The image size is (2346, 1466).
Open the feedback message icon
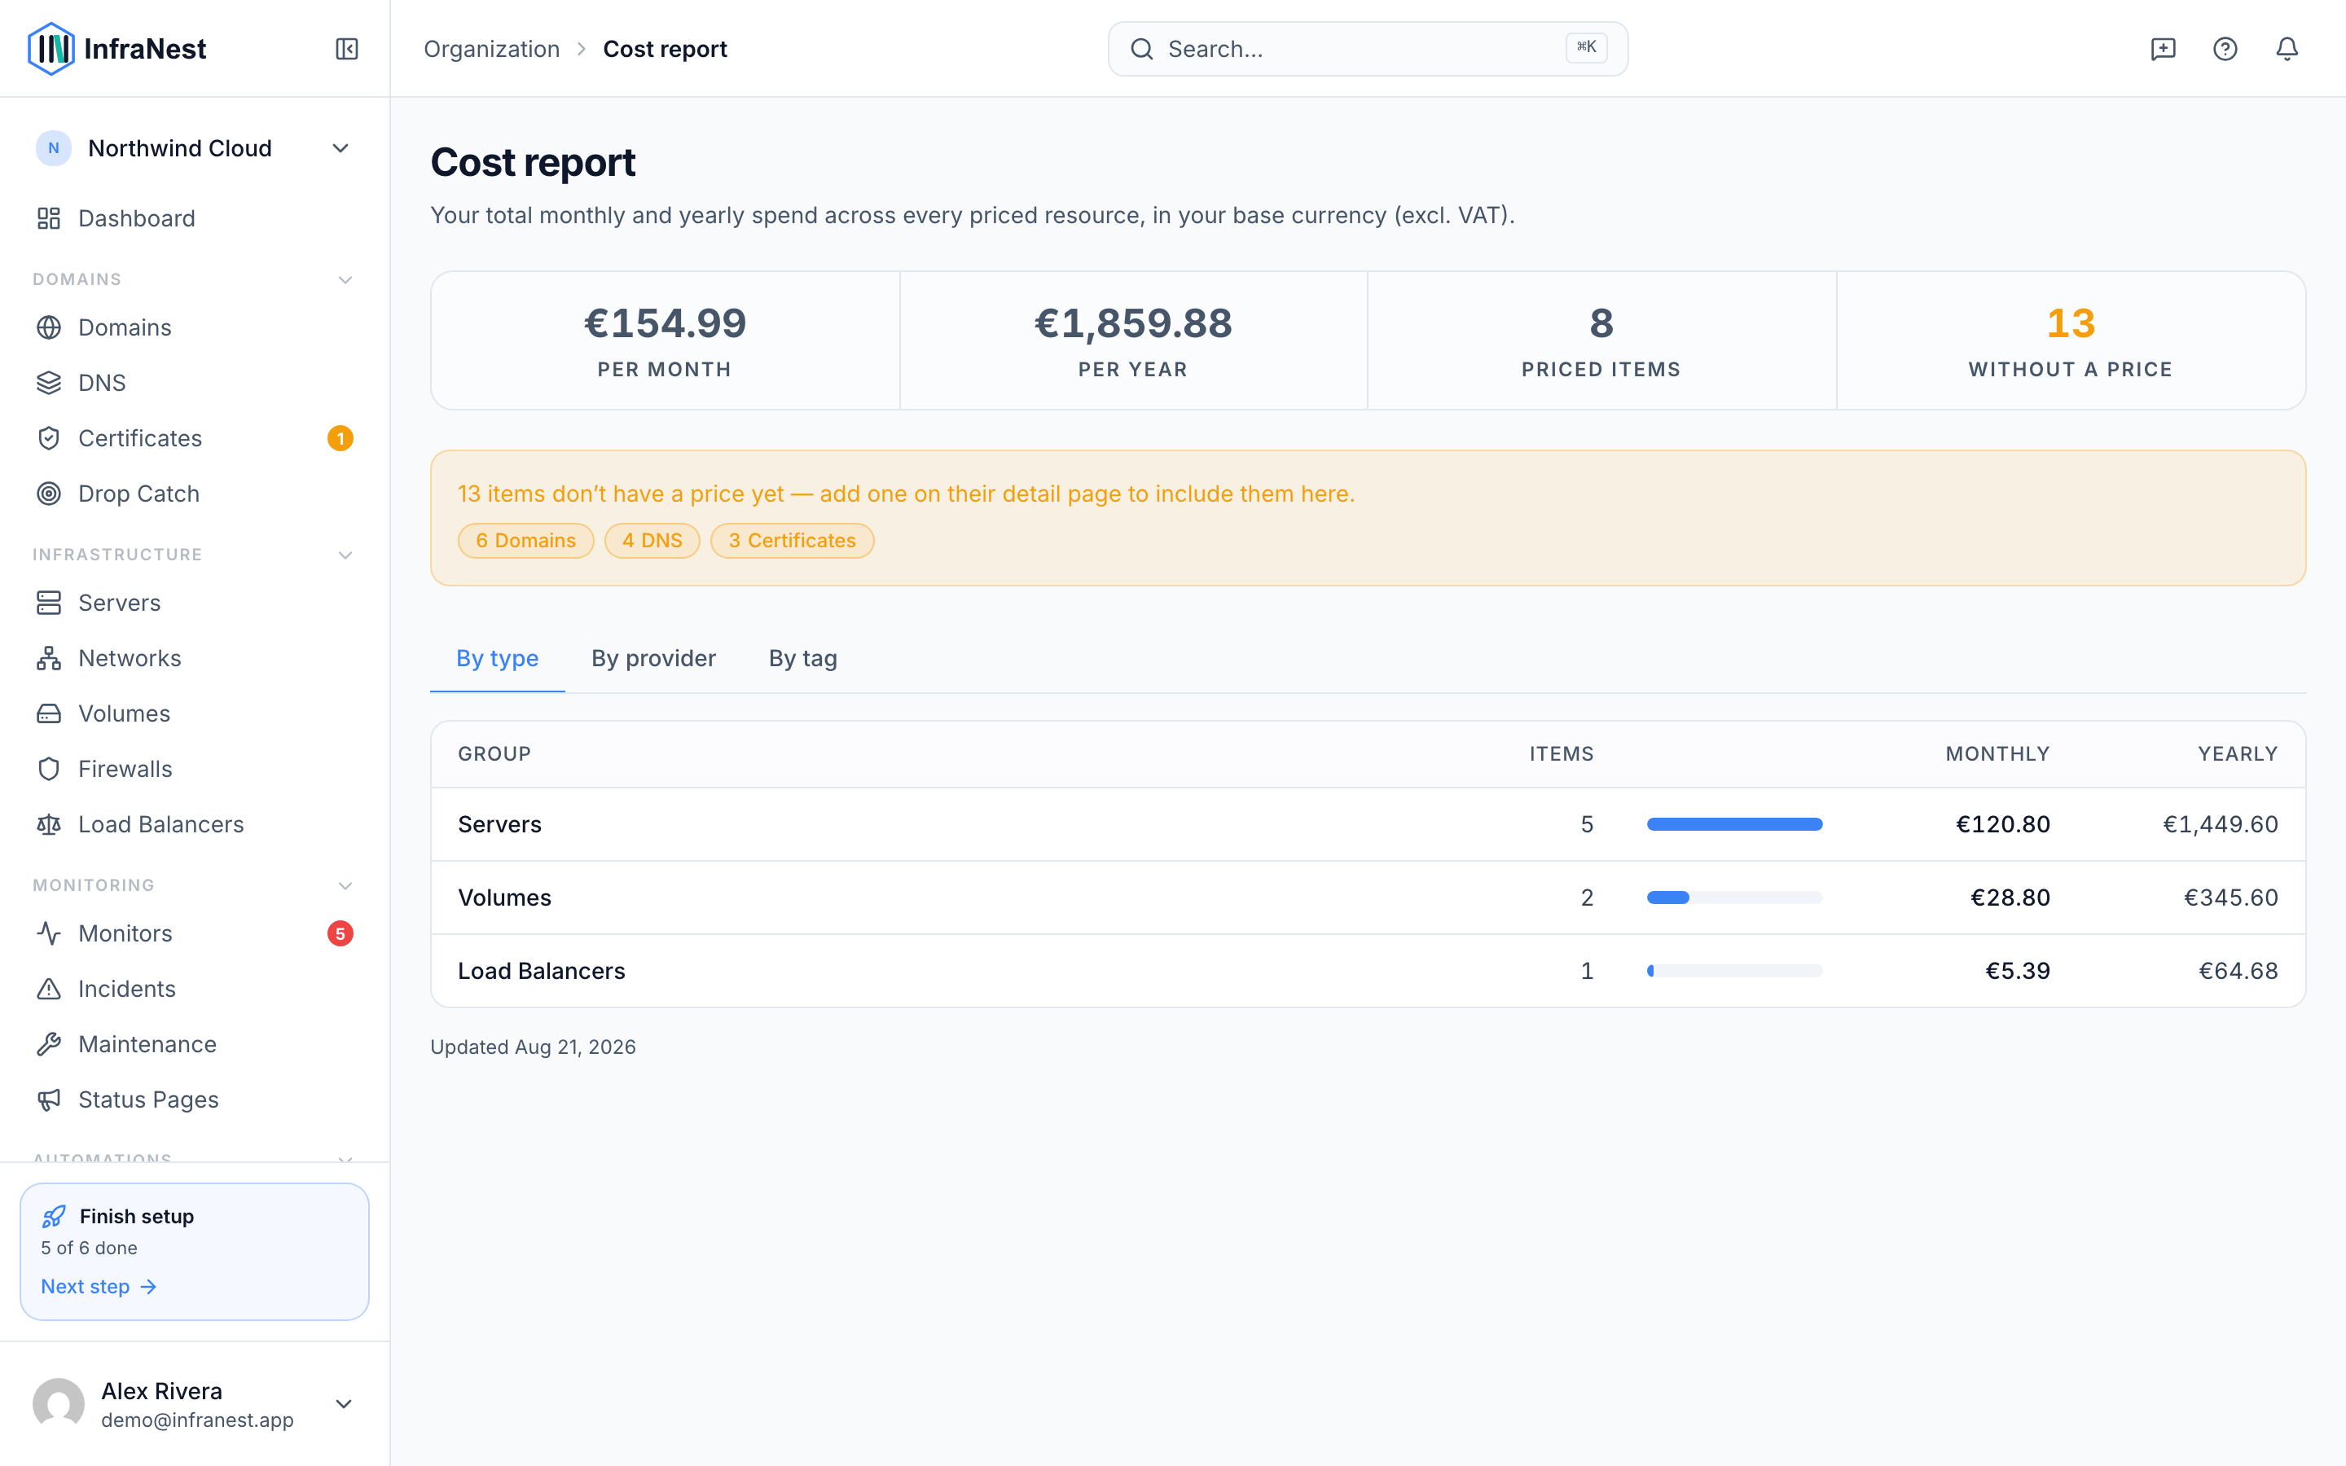click(x=2163, y=49)
